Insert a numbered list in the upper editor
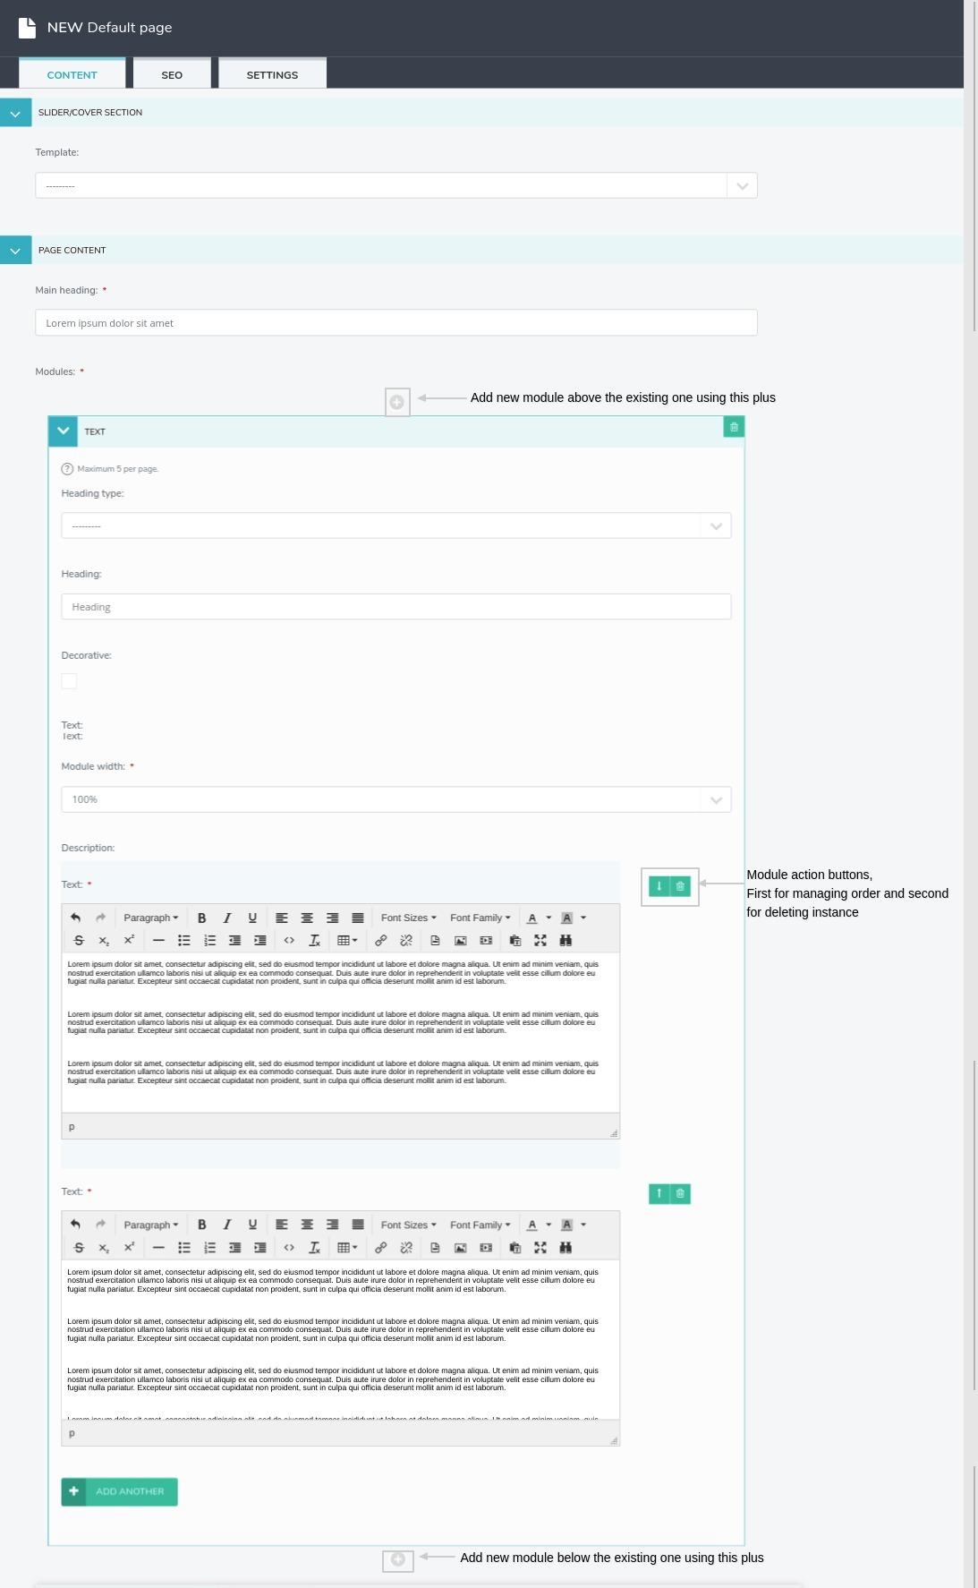 (209, 940)
